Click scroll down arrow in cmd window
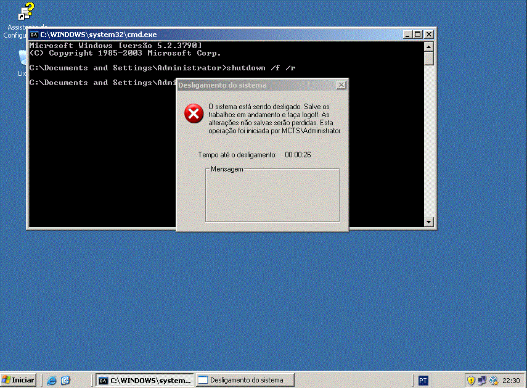The image size is (527, 388). [428, 222]
